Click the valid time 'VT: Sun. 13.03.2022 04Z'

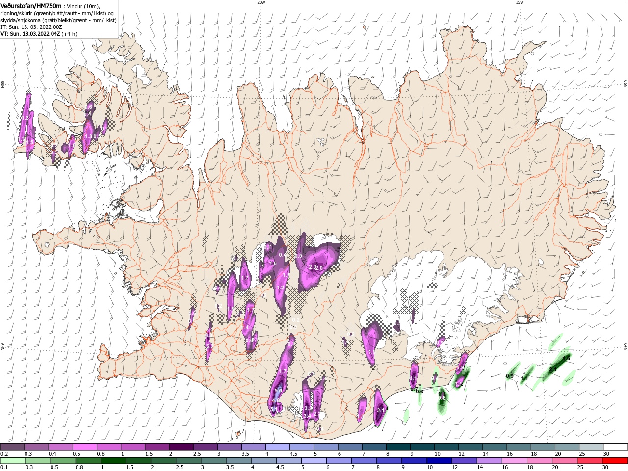click(x=30, y=34)
